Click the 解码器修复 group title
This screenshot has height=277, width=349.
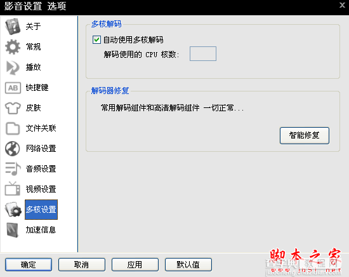pos(110,91)
